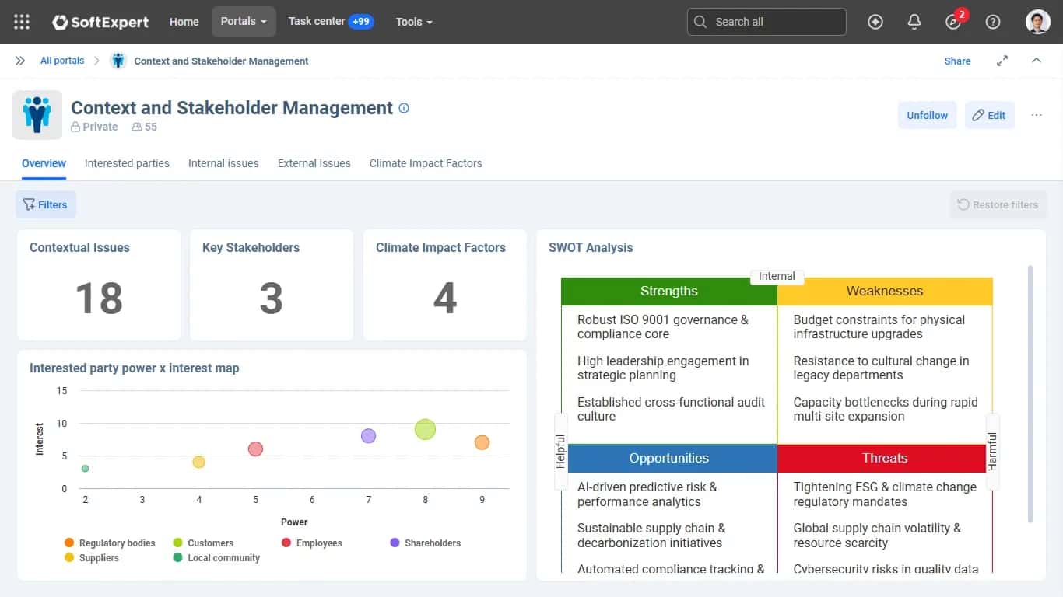Click the Search all field

(767, 22)
